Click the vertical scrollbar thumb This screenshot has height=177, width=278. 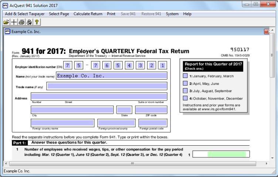click(272, 55)
